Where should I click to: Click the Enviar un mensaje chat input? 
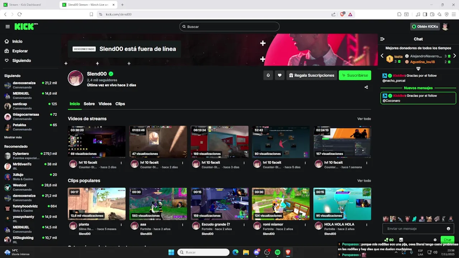coord(418,229)
